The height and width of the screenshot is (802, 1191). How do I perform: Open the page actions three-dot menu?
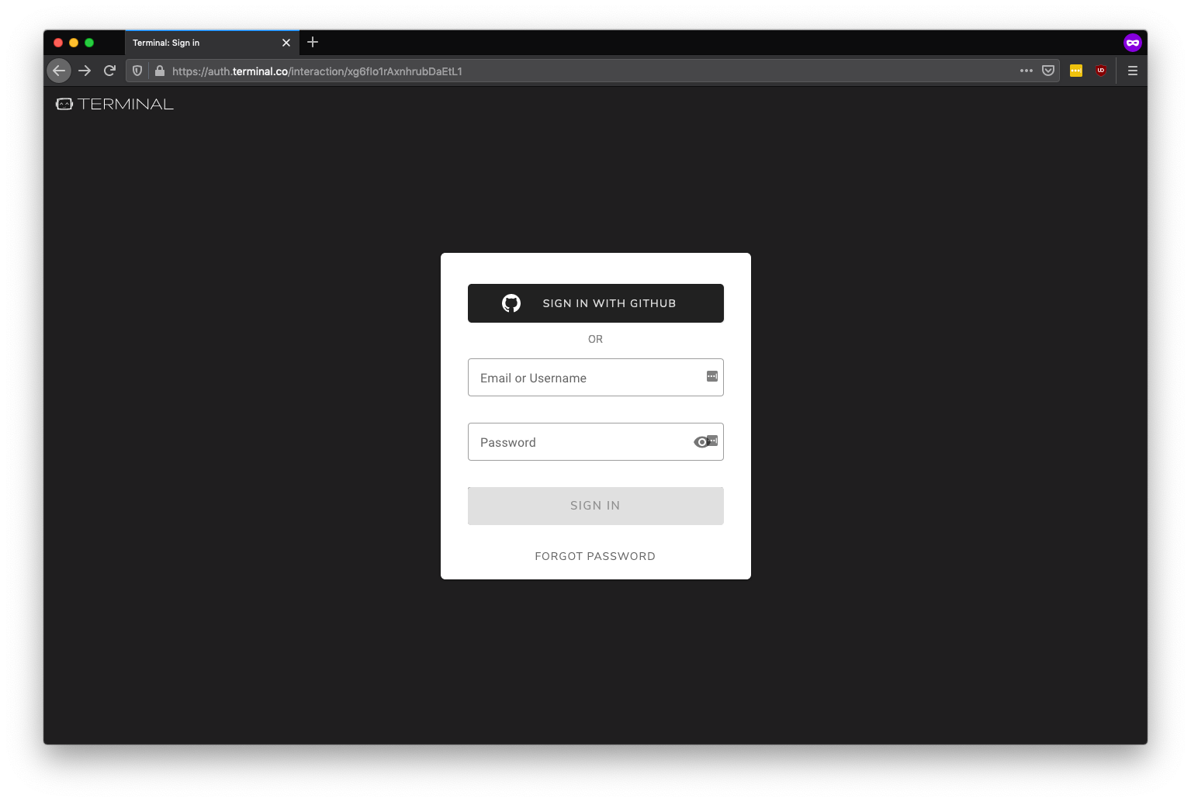tap(1026, 70)
